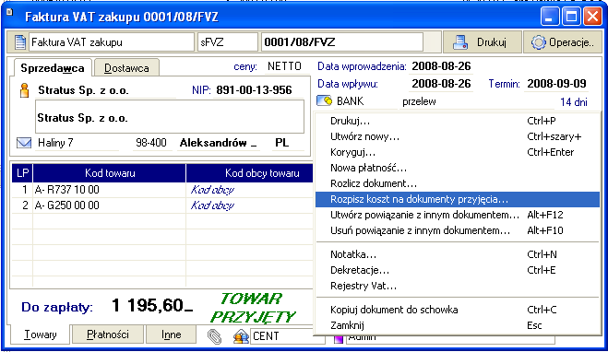608x352 pixels.
Task: Open the Towary bottom tab
Action: pyautogui.click(x=41, y=334)
